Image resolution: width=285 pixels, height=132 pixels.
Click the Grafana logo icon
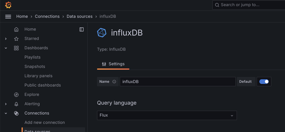tap(8, 5)
